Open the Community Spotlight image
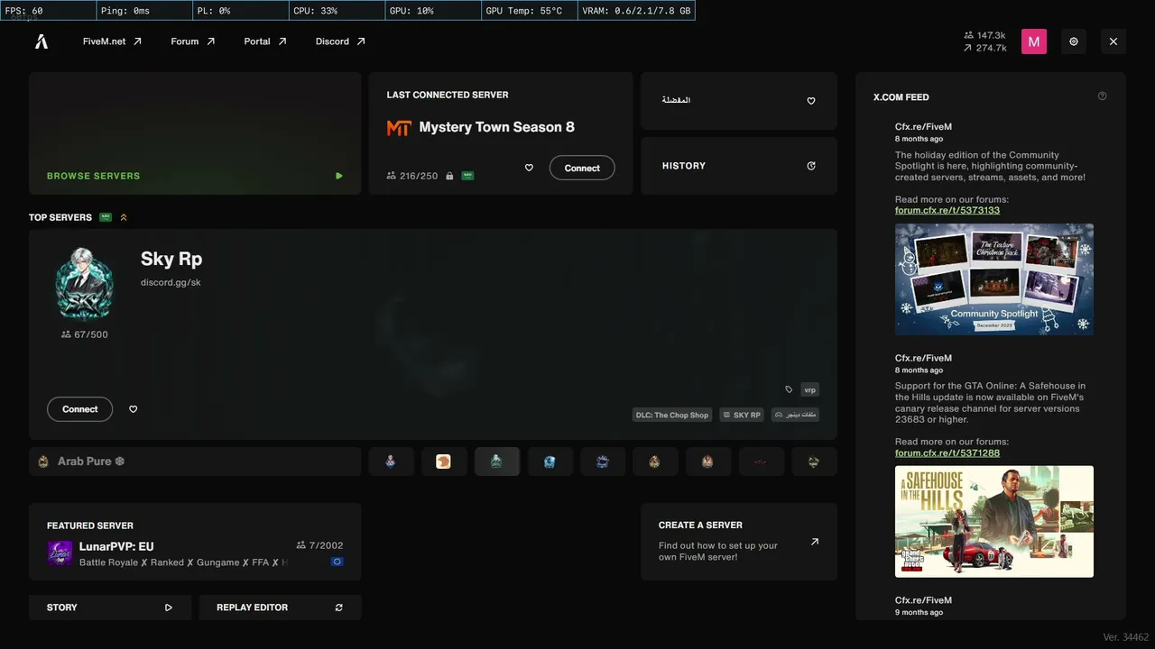1155x649 pixels. coord(994,279)
